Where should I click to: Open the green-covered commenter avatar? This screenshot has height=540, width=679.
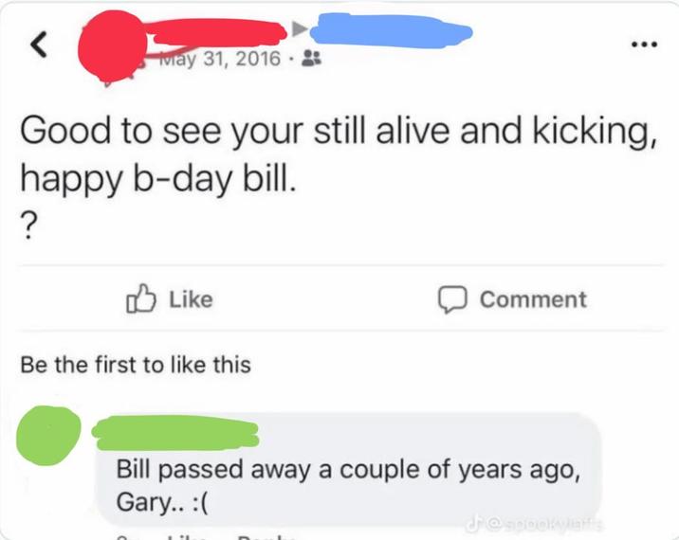point(48,435)
